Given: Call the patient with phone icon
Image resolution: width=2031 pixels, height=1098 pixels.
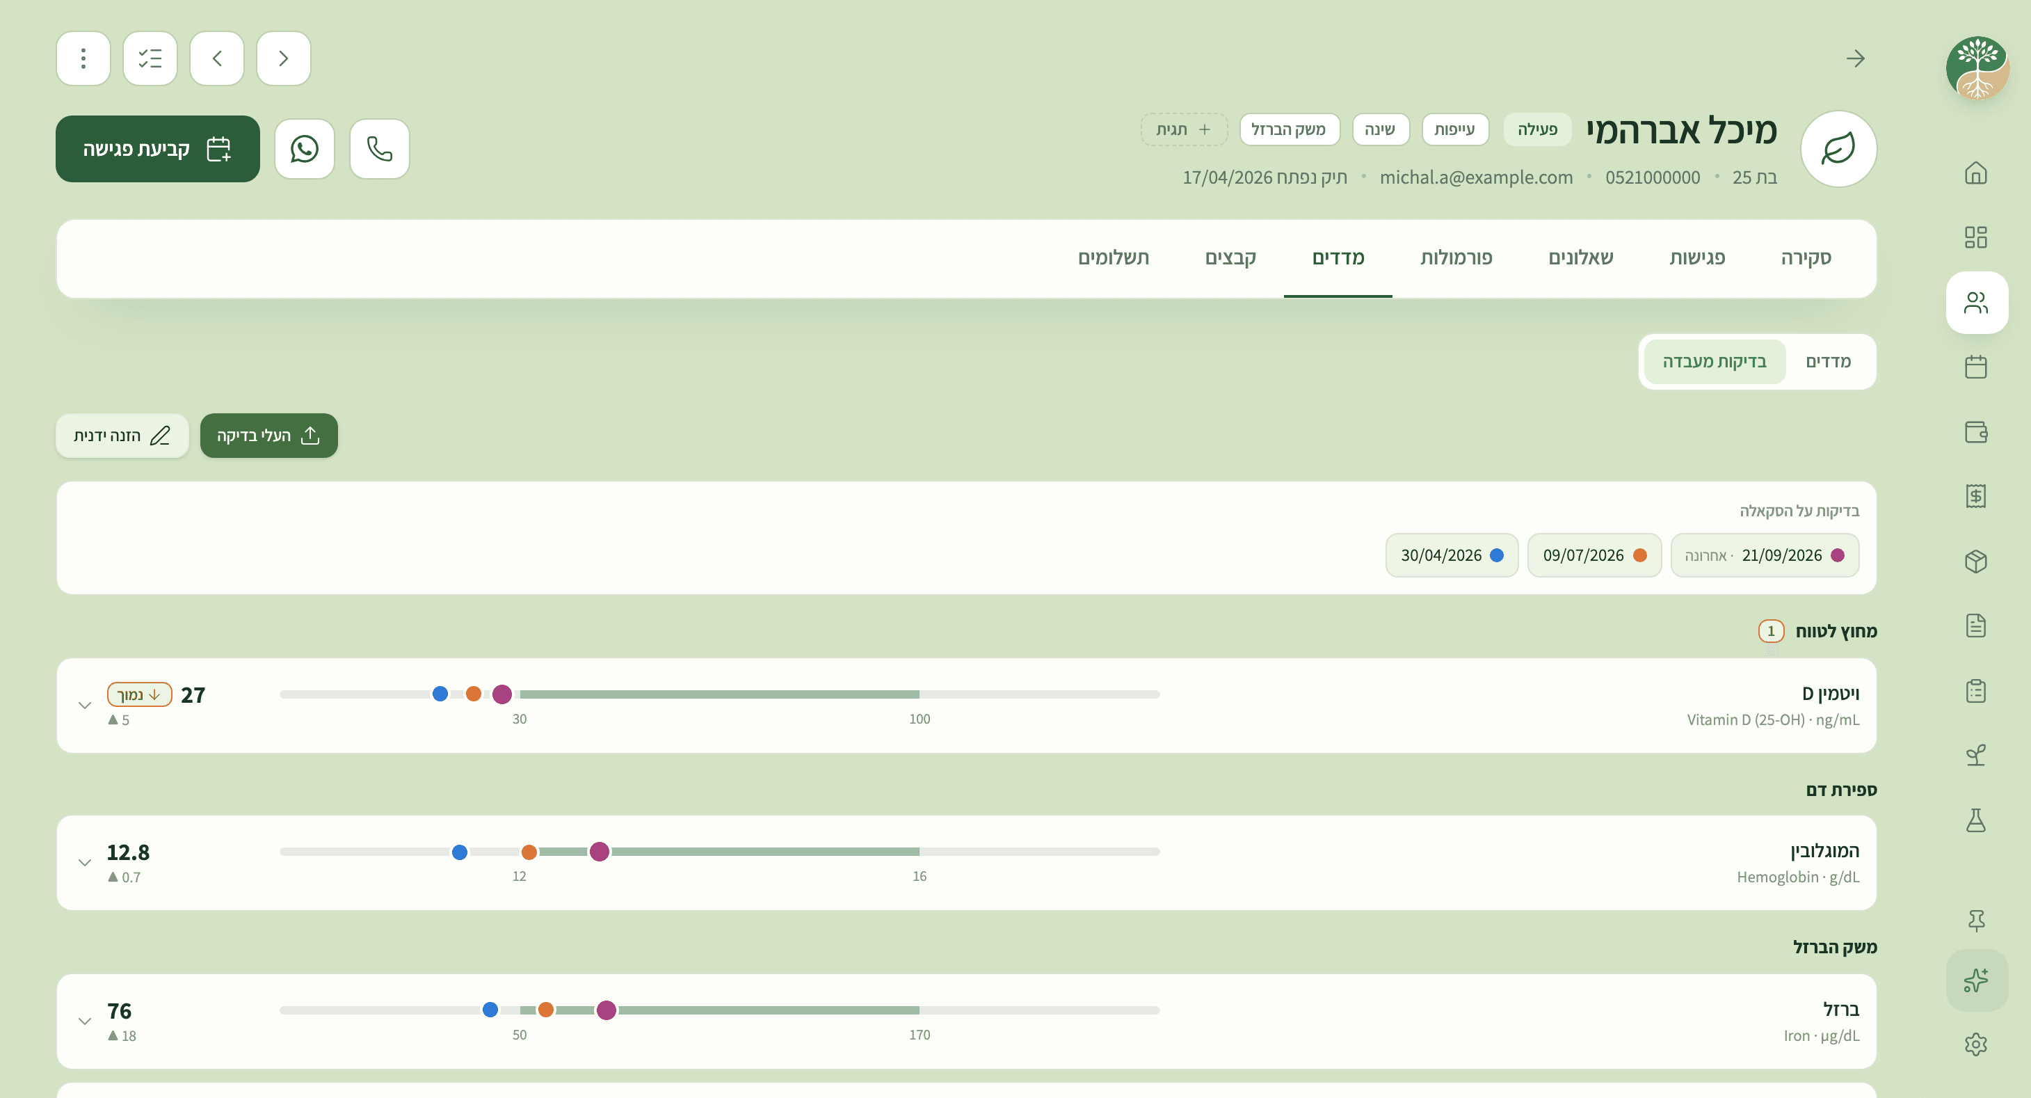Looking at the screenshot, I should coord(379,148).
